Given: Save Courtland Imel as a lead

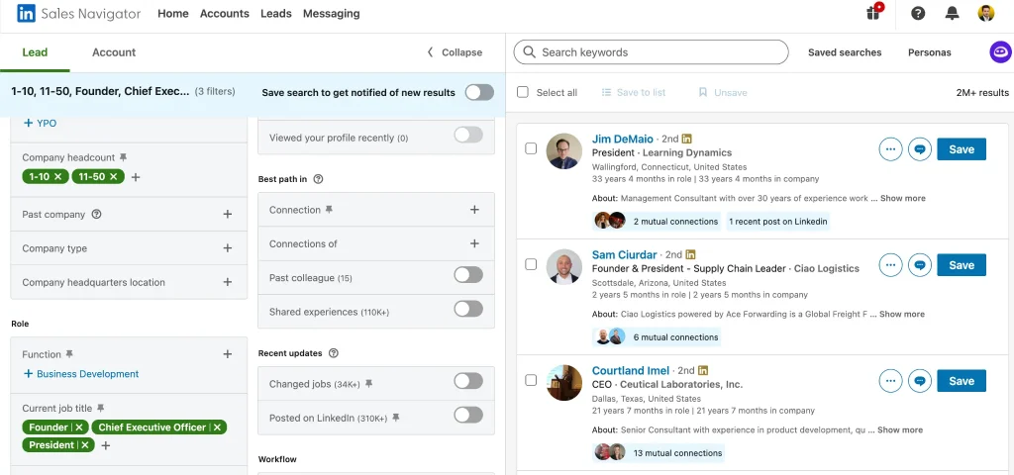Looking at the screenshot, I should (961, 381).
